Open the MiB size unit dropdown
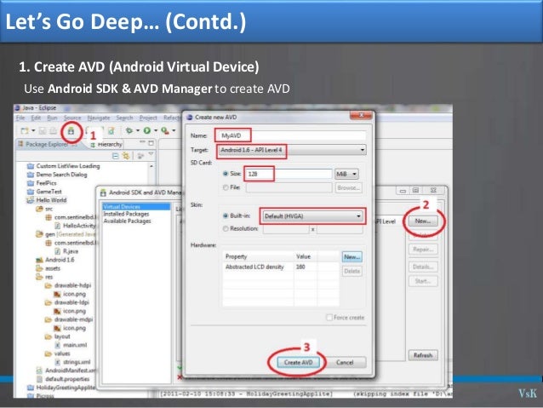The image size is (543, 408). tap(346, 174)
